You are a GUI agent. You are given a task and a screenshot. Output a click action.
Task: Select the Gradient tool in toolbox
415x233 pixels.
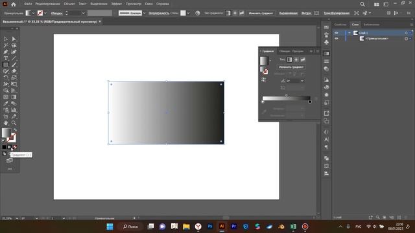[14, 97]
